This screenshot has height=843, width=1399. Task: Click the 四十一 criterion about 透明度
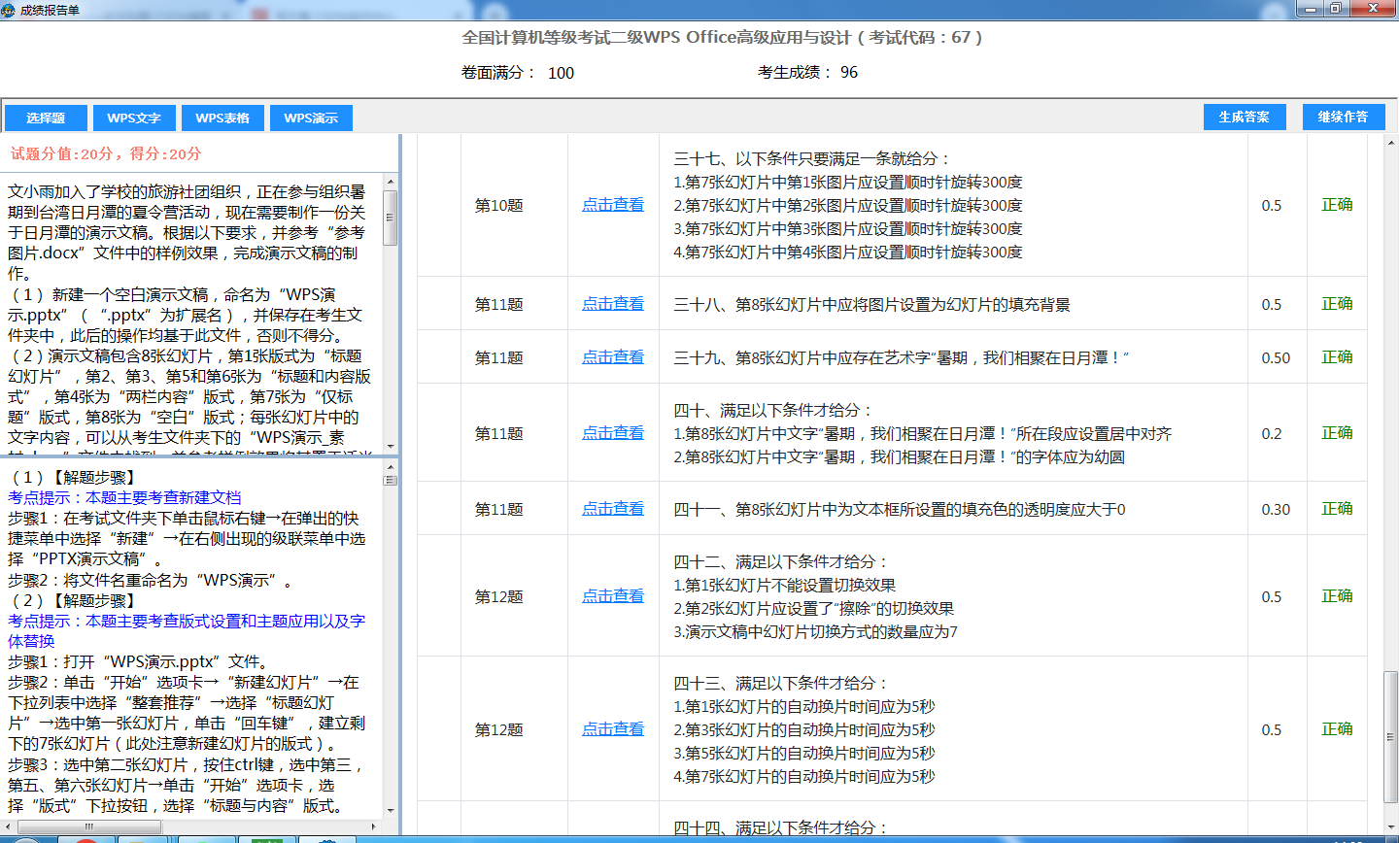[900, 510]
